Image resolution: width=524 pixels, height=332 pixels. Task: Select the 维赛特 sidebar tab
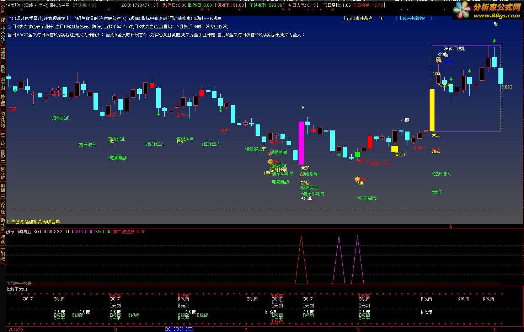click(3, 54)
